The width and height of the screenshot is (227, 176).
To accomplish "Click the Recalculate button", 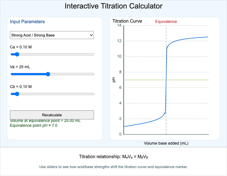I will click(52, 115).
